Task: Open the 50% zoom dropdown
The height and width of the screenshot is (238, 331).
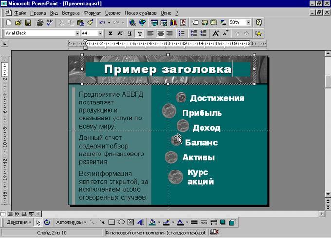Action: pos(248,22)
